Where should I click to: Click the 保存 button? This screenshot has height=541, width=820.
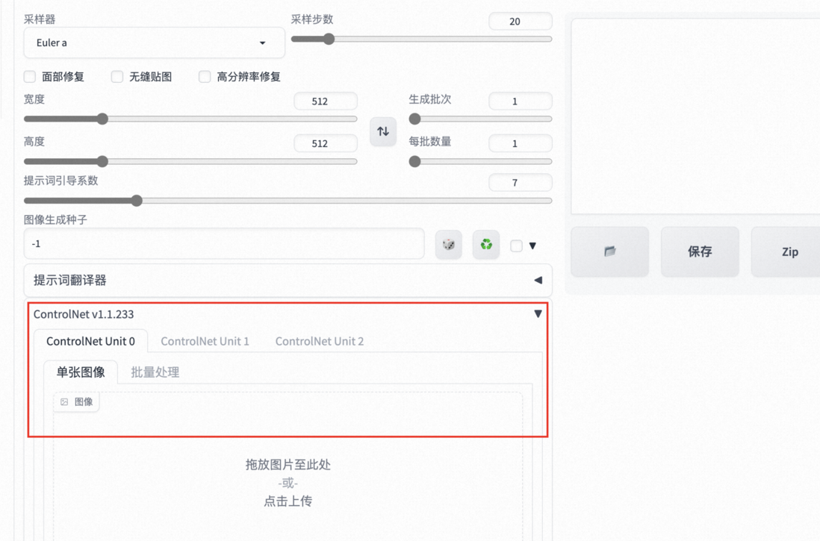coord(700,251)
